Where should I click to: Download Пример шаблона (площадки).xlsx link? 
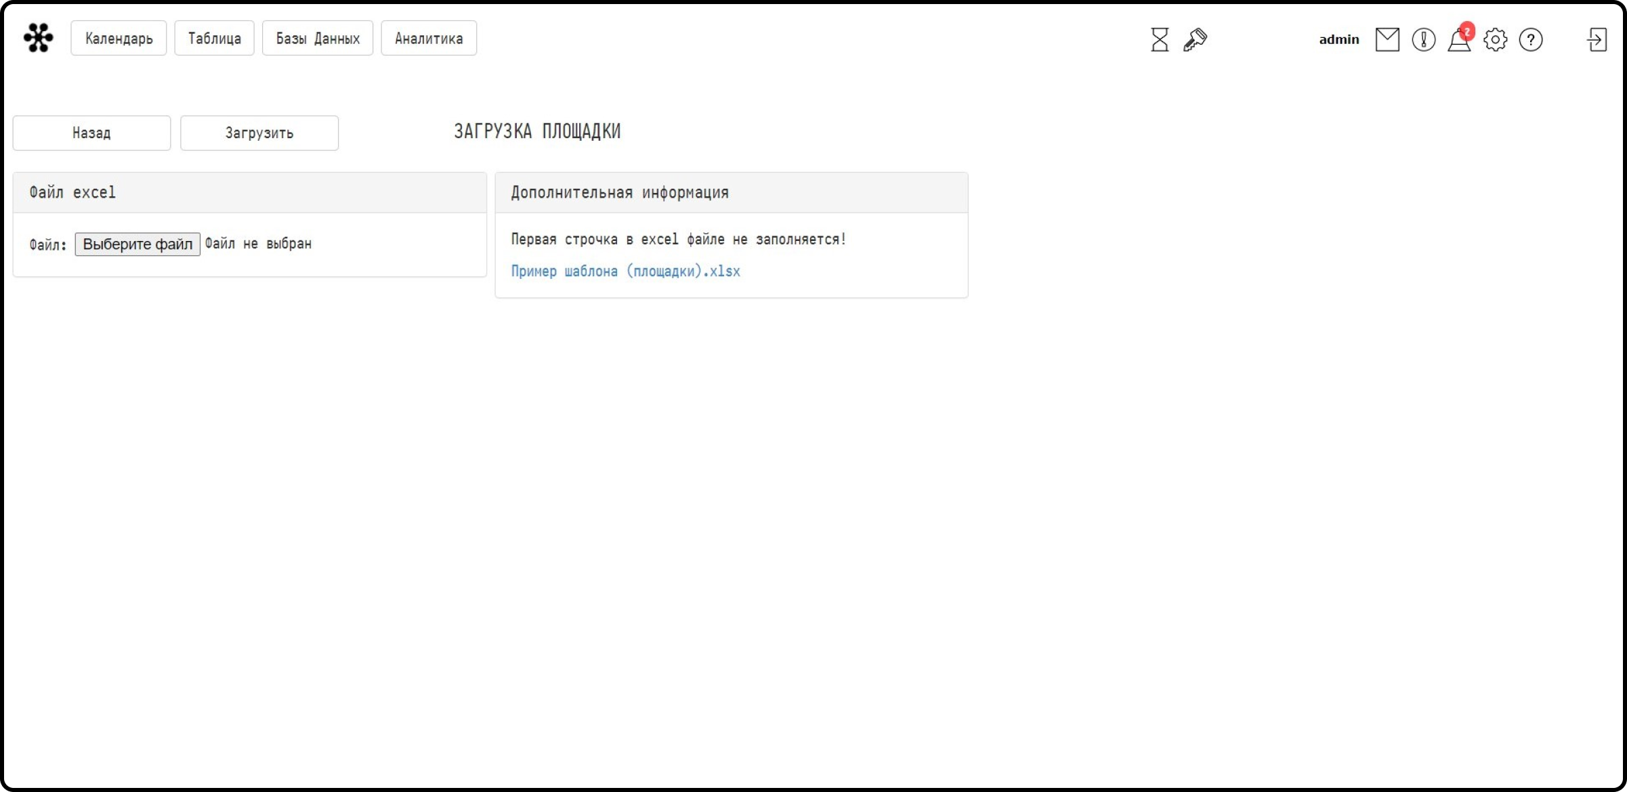click(x=625, y=271)
